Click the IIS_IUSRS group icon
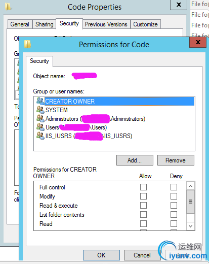This screenshot has width=210, height=264. point(40,136)
